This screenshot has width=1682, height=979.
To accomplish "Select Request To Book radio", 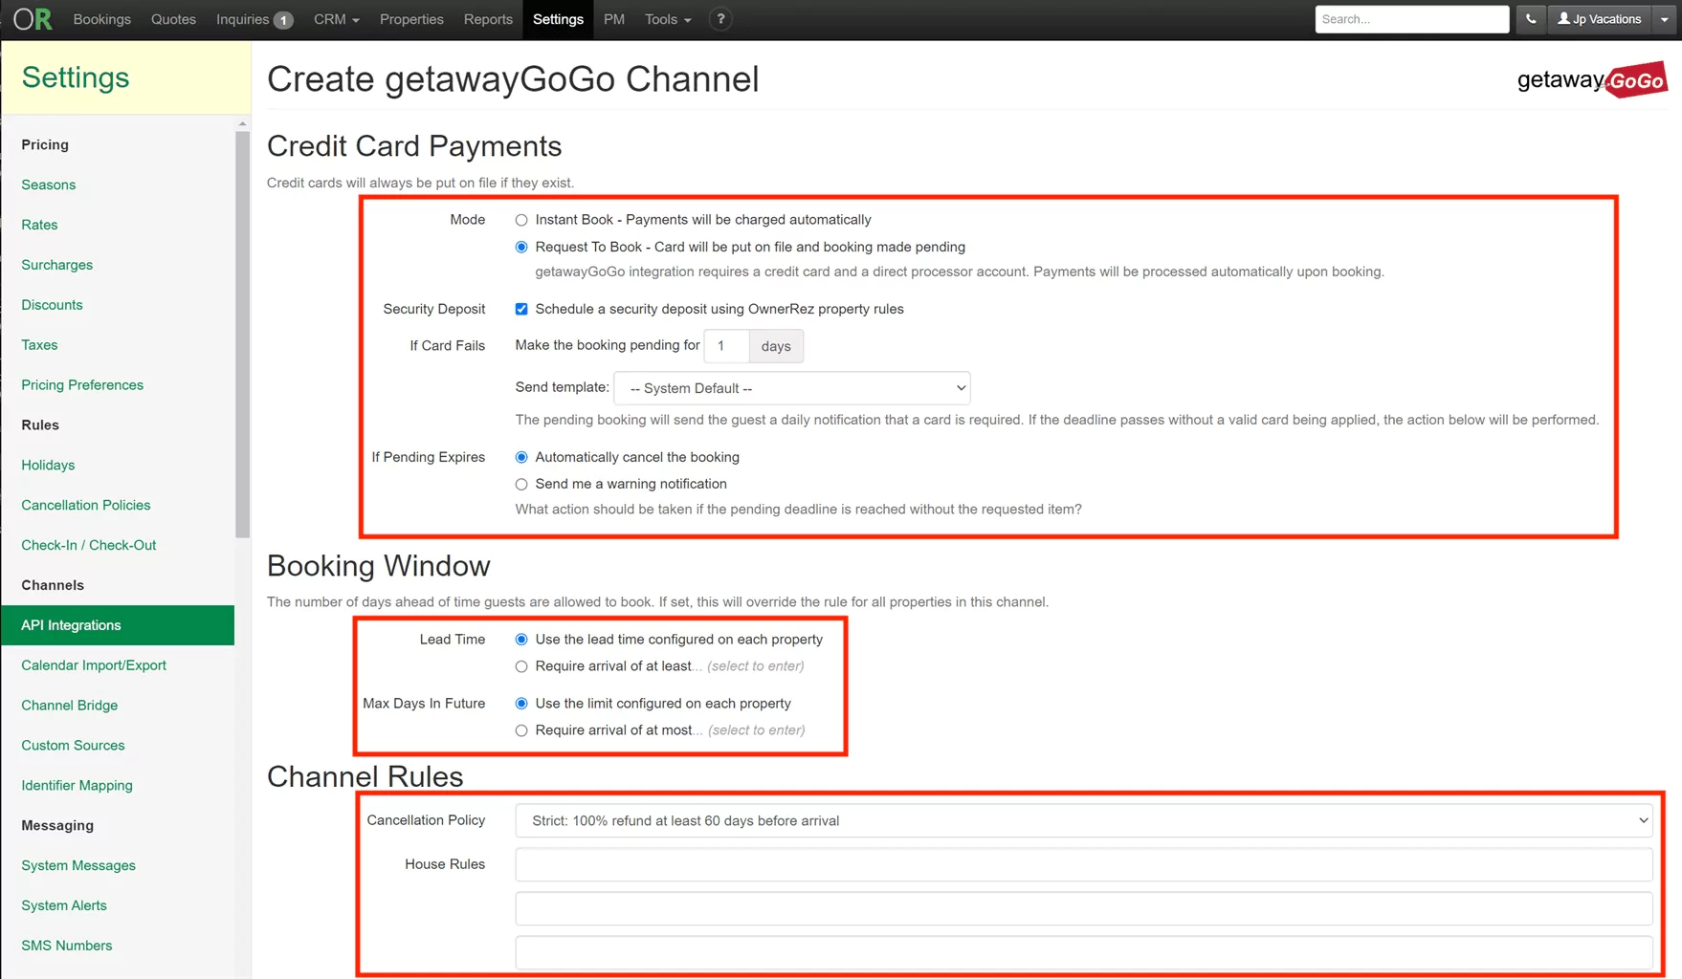I will pyautogui.click(x=521, y=247).
